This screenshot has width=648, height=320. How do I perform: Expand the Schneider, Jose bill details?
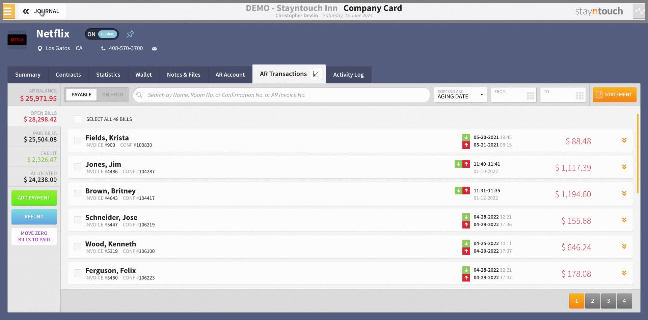[x=624, y=220]
